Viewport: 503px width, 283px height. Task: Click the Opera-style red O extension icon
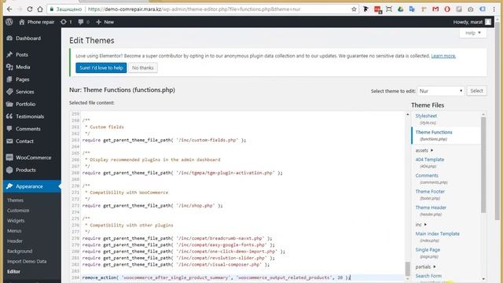click(x=447, y=9)
